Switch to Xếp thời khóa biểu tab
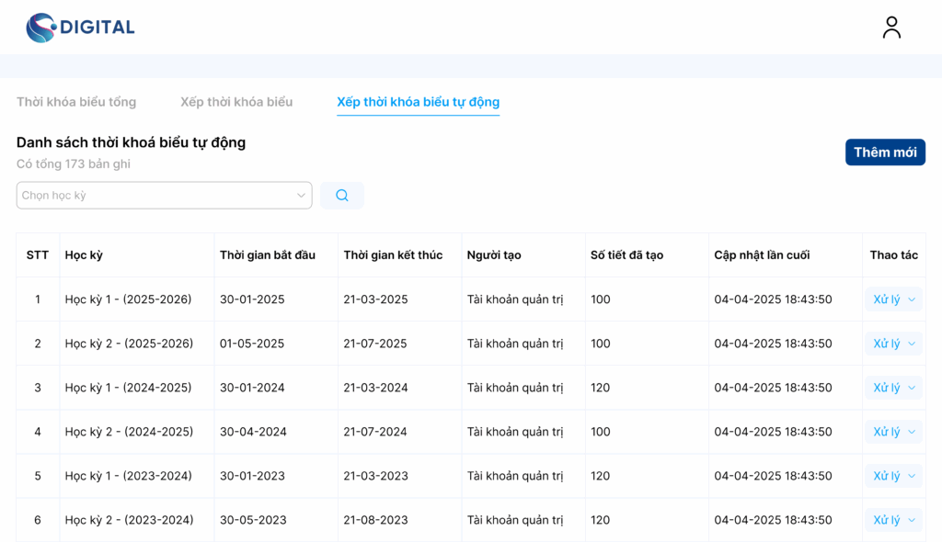942x542 pixels. click(236, 102)
